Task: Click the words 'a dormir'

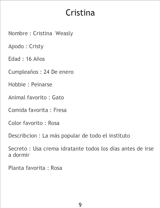Action: pyautogui.click(x=19, y=155)
